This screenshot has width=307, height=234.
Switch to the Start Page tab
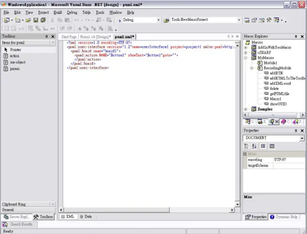[69, 37]
